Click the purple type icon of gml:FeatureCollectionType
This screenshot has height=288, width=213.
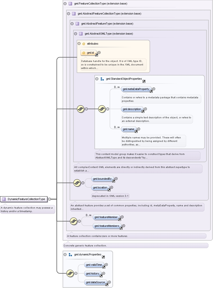[70, 4]
